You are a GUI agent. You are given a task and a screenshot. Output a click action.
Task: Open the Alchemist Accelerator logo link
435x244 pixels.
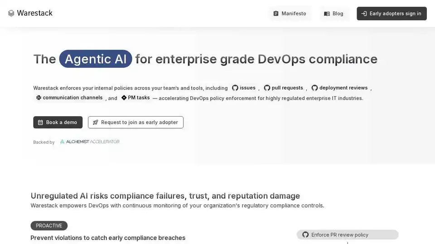click(x=90, y=141)
